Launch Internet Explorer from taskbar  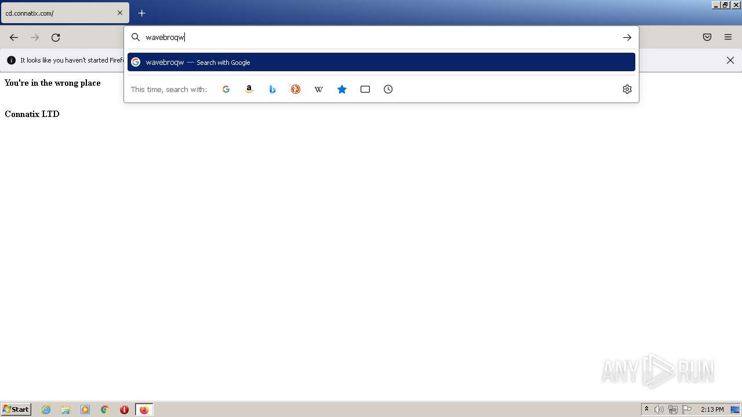tap(46, 409)
